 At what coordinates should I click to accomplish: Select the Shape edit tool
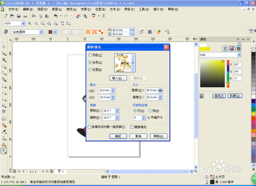point(4,53)
